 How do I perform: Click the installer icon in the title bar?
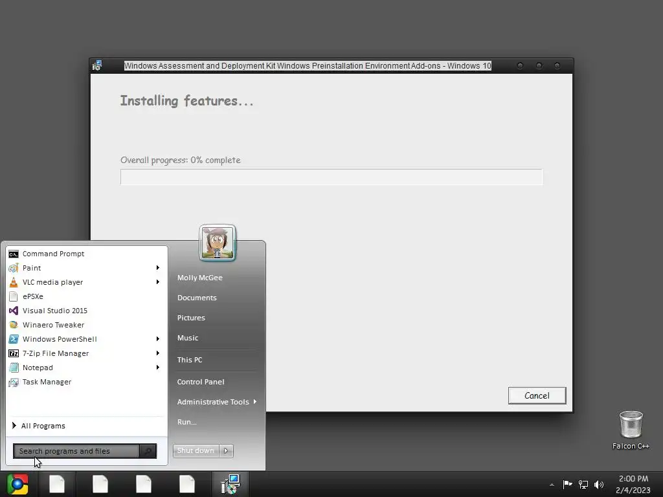tap(97, 65)
